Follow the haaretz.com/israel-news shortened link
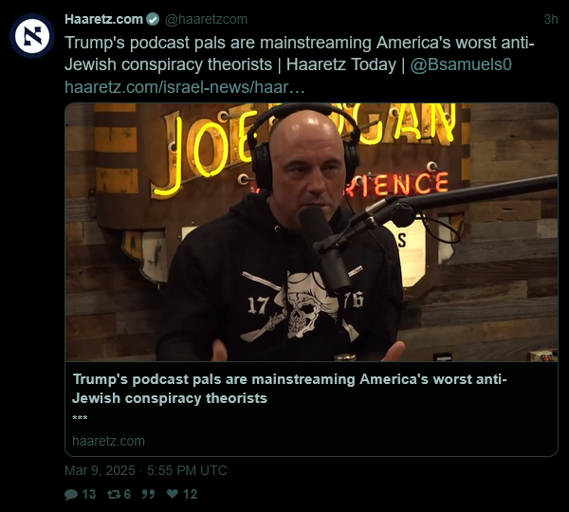 185,87
